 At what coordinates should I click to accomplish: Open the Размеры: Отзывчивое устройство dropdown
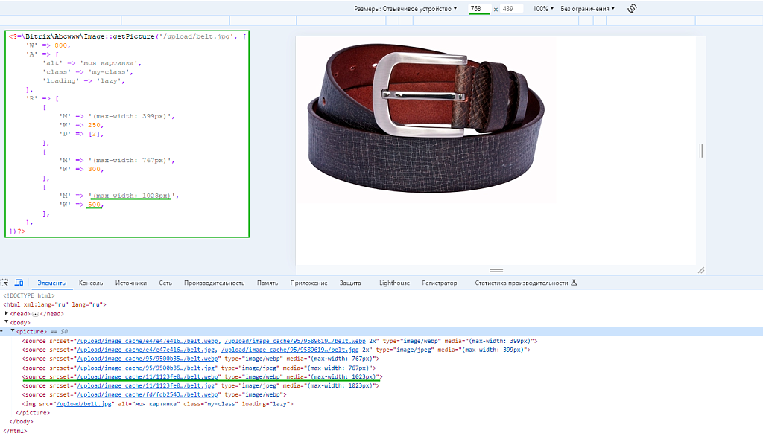point(406,9)
